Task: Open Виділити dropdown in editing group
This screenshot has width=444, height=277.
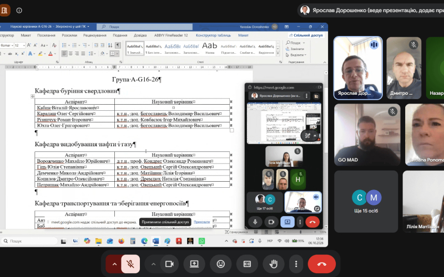Action: click(x=296, y=55)
